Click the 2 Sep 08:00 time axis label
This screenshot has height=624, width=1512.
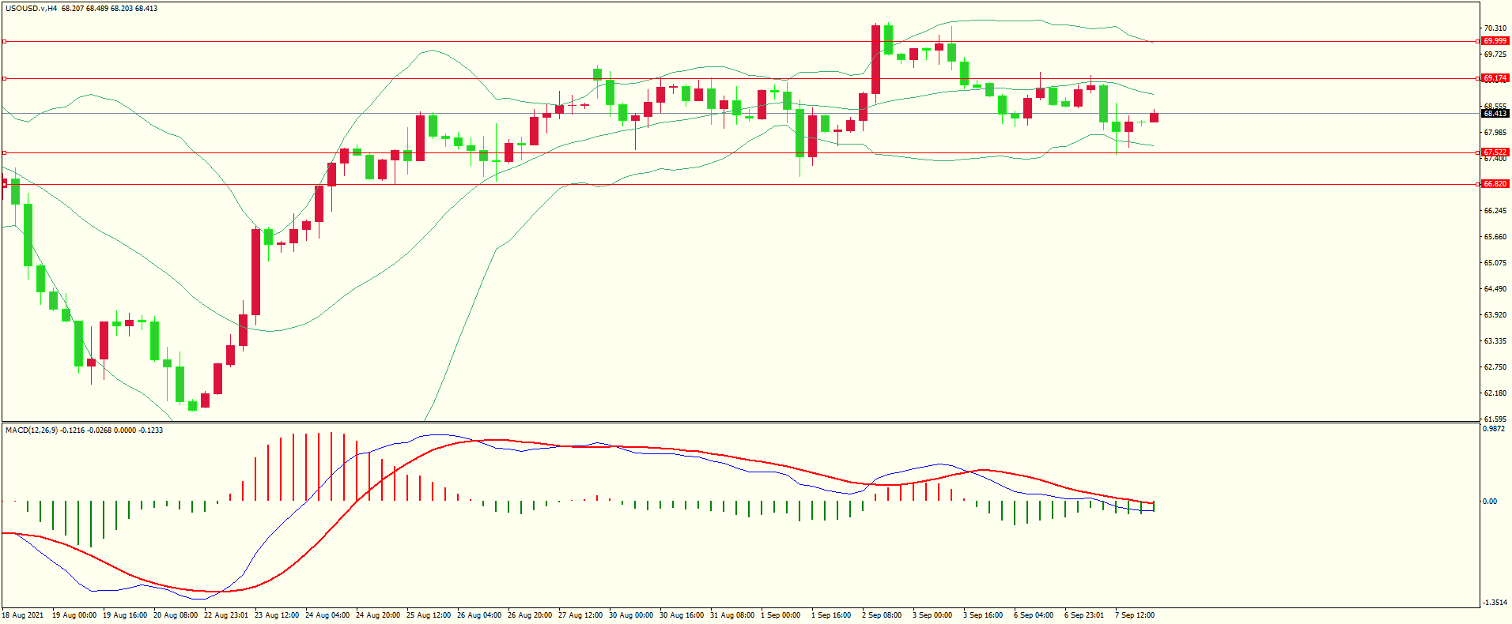coord(882,615)
